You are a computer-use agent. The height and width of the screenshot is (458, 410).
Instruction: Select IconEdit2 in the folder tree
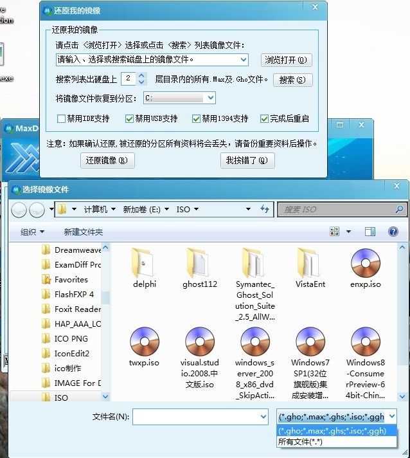(x=66, y=353)
